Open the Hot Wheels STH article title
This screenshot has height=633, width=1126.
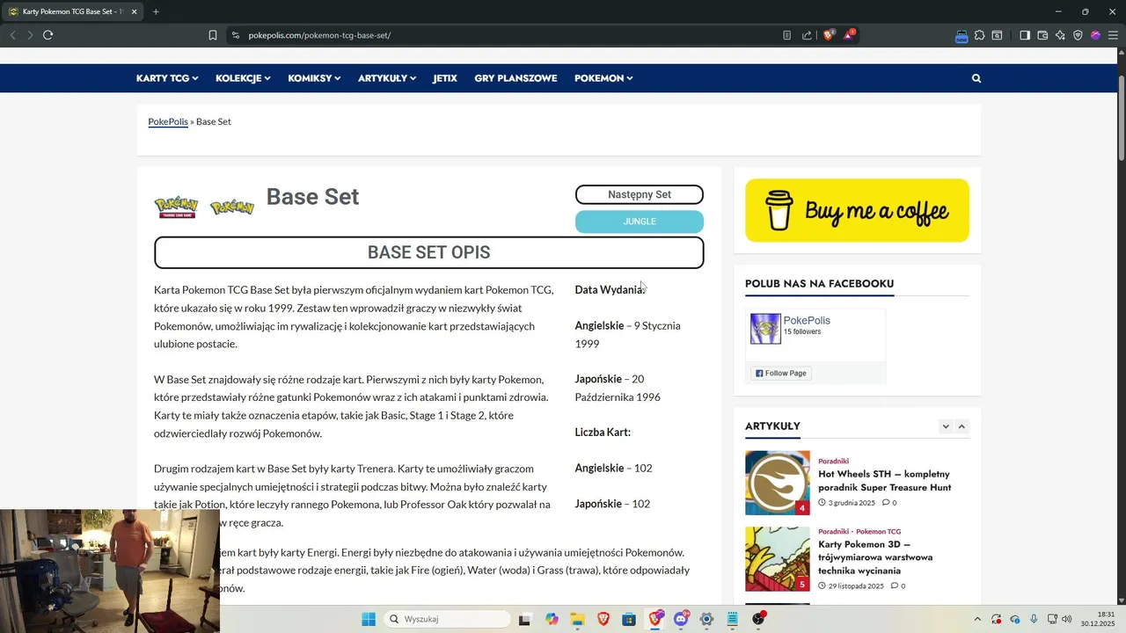[x=885, y=480]
